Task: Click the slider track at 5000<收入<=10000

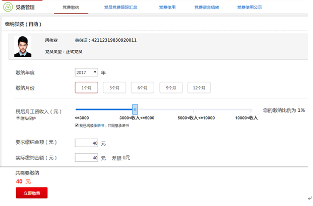Action: click(x=194, y=110)
